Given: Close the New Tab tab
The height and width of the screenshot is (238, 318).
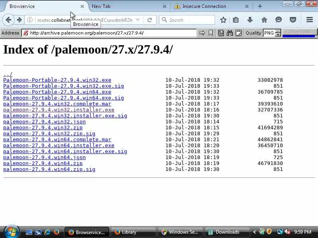Looking at the screenshot, I should coord(165,6).
